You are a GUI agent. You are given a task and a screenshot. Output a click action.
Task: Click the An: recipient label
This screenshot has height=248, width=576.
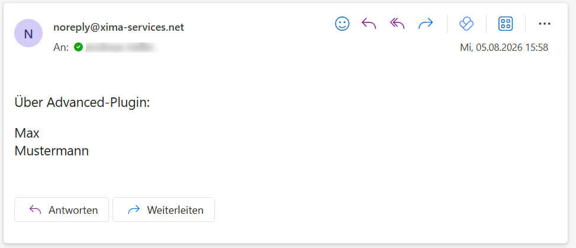point(61,48)
